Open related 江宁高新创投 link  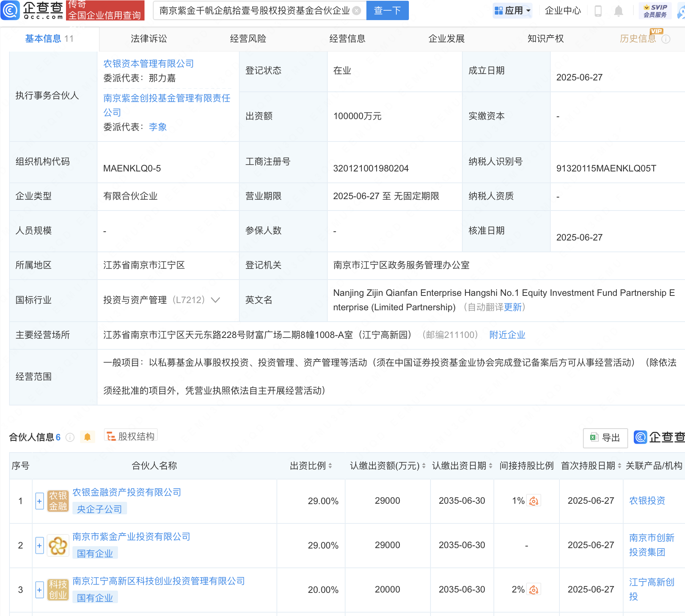(652, 589)
